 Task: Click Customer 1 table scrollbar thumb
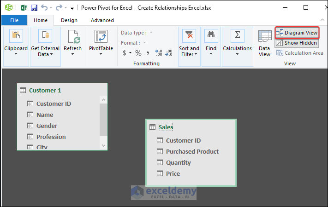pos(103,120)
